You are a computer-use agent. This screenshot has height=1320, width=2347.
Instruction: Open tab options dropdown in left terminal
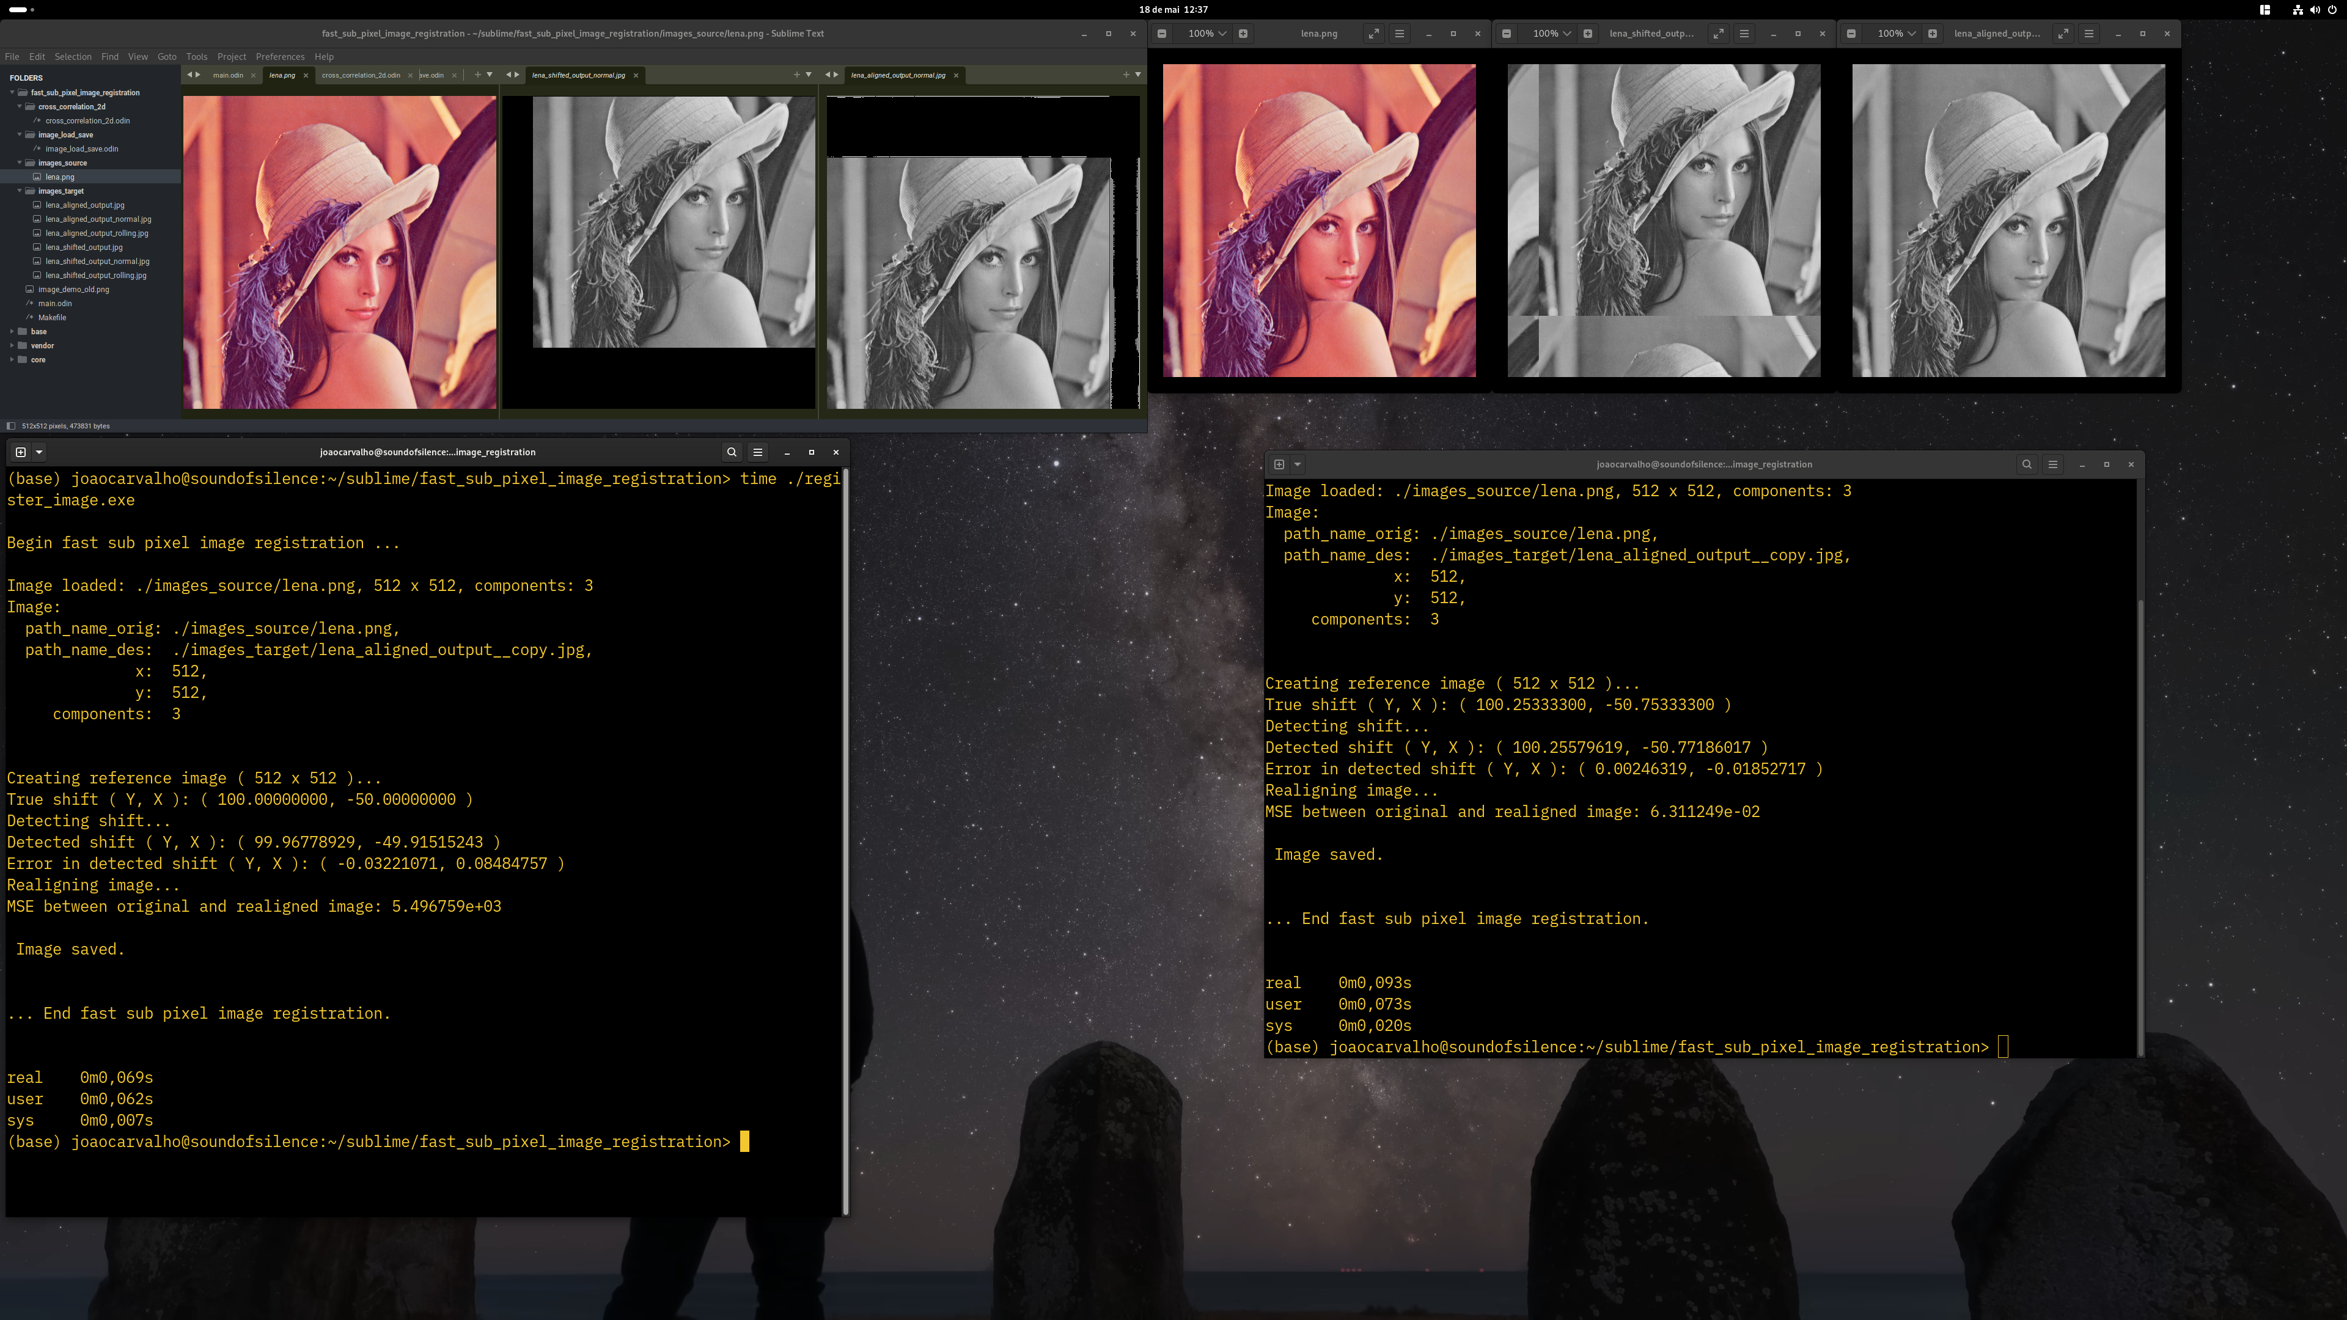[x=39, y=452]
